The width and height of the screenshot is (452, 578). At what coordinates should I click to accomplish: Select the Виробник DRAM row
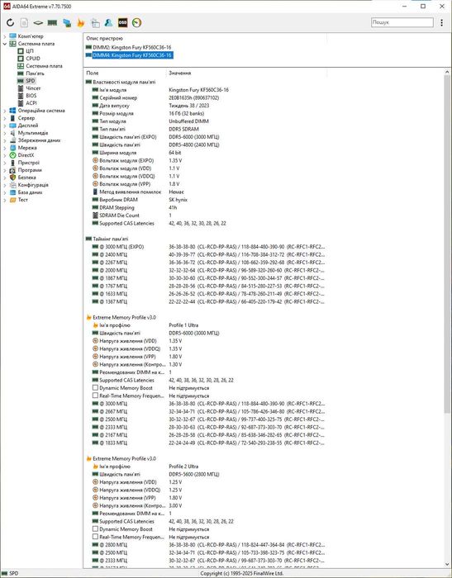click(206, 200)
